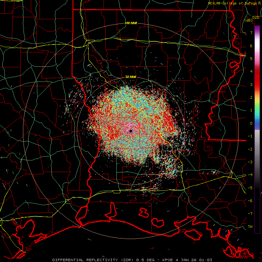This screenshot has width=262, height=262.
Task: Click the "-3" value on color scale
Action: tap(250, 162)
